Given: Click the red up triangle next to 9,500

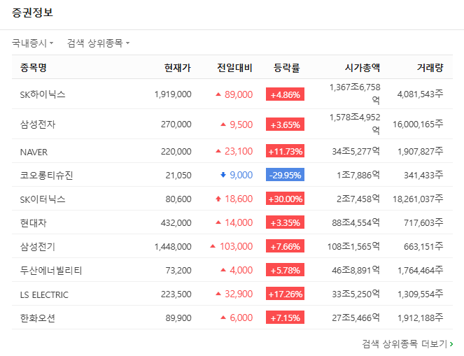Looking at the screenshot, I should coord(223,124).
